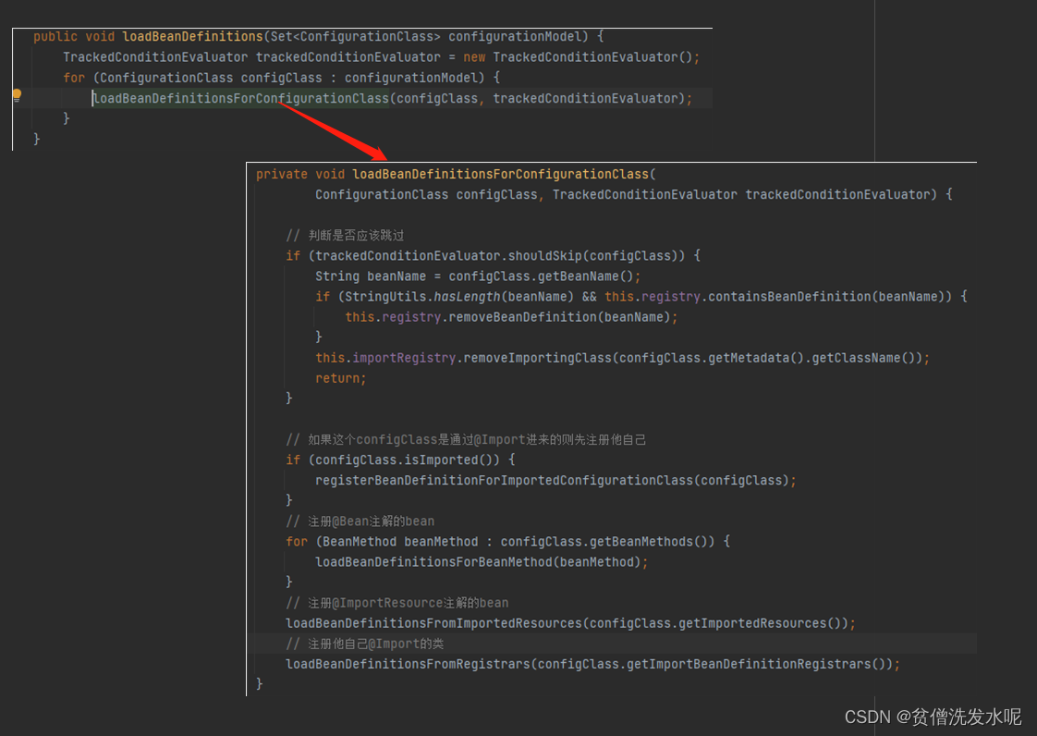
Task: Click the removeImportingClass method call
Action: click(536, 358)
